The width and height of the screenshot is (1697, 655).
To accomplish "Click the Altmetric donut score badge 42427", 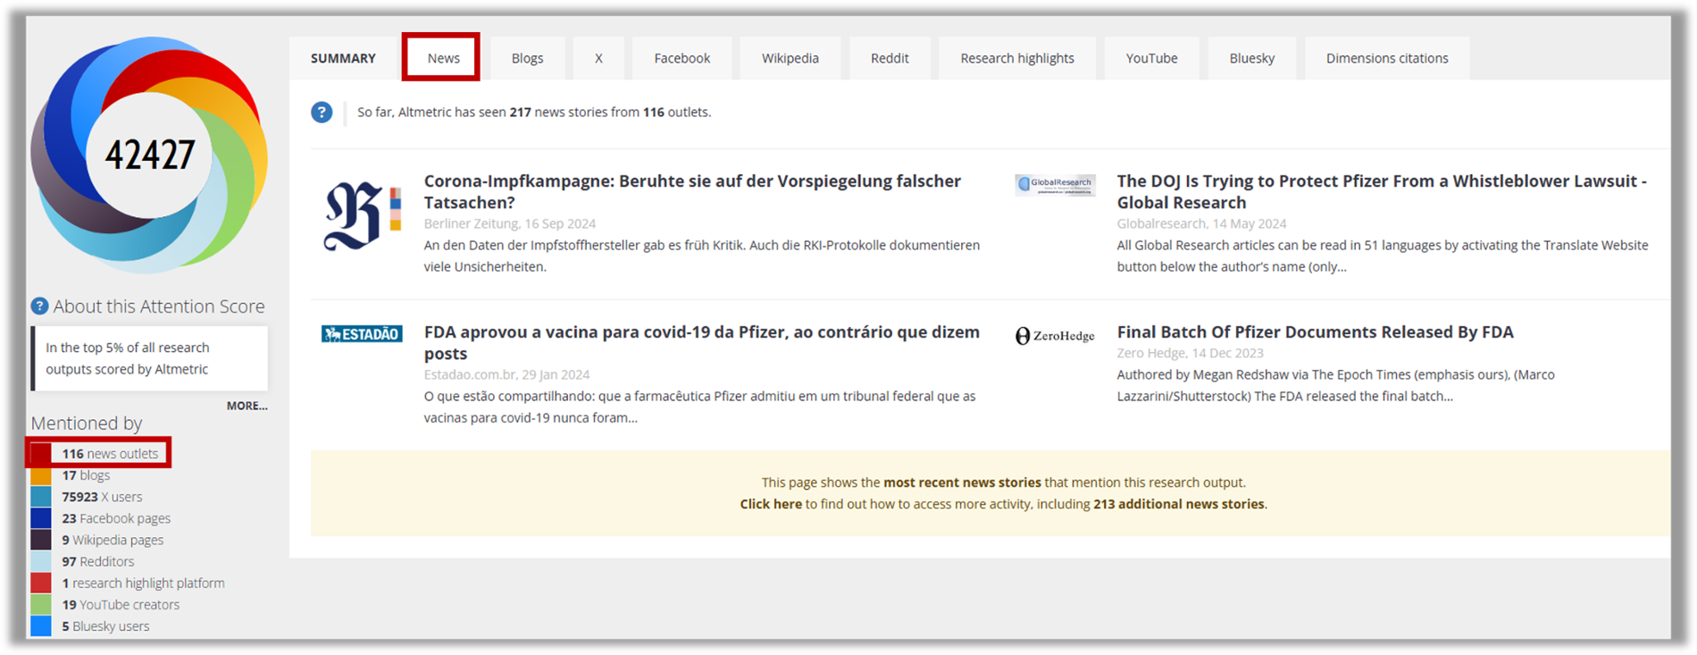I will coord(149,155).
